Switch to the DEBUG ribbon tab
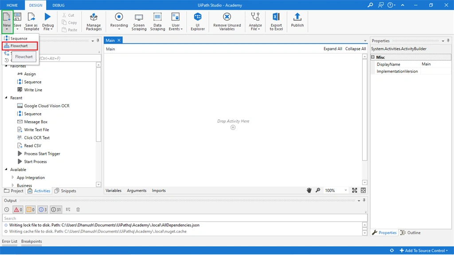 59,5
